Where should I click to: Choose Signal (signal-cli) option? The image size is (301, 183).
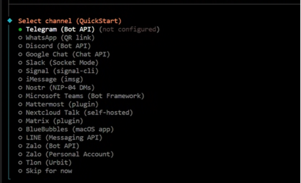click(62, 71)
